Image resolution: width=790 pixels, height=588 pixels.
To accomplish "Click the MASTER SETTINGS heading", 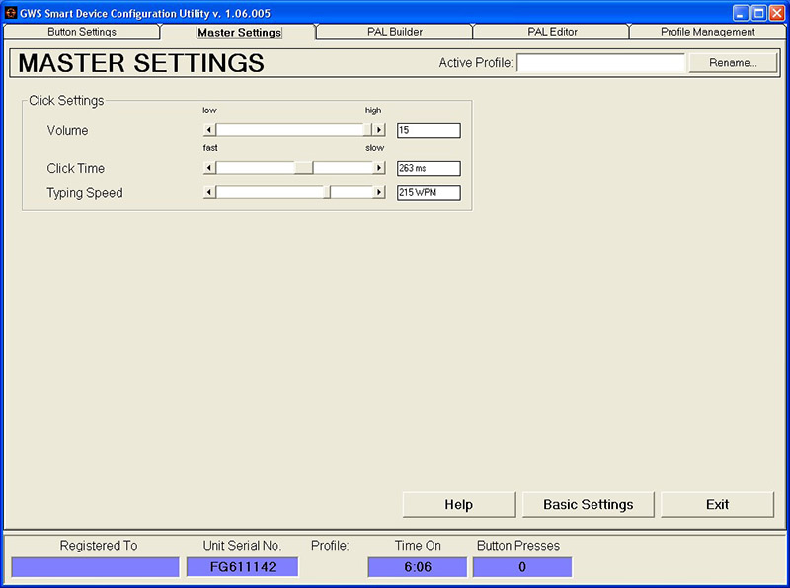I will (x=141, y=63).
